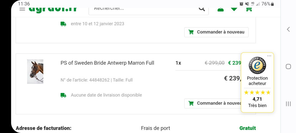The width and height of the screenshot is (296, 133).
Task: Open the wishlist heart icon
Action: click(234, 9)
